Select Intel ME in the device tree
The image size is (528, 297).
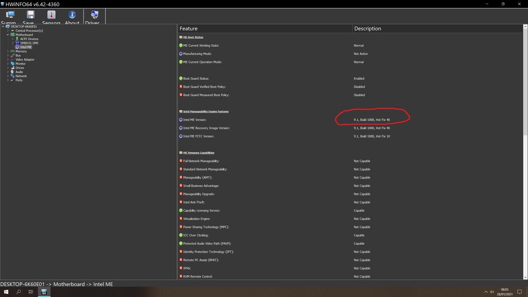click(x=26, y=47)
